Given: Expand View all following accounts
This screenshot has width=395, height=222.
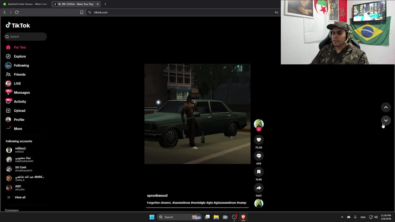Looking at the screenshot, I should pos(20,197).
